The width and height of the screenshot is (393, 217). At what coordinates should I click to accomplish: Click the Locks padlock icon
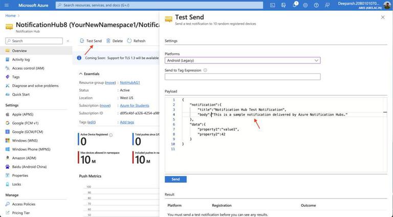click(8, 184)
